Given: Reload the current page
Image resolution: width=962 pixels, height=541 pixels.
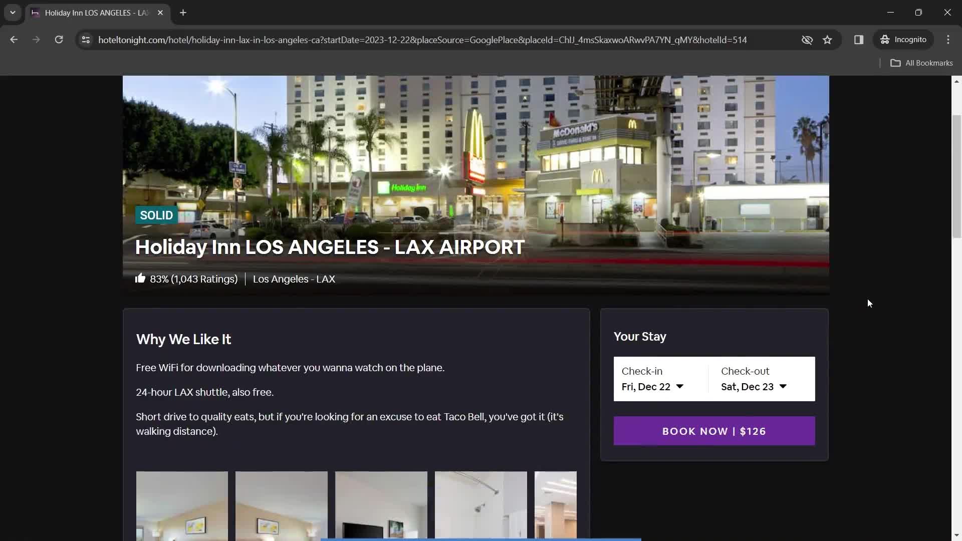Looking at the screenshot, I should (x=59, y=40).
